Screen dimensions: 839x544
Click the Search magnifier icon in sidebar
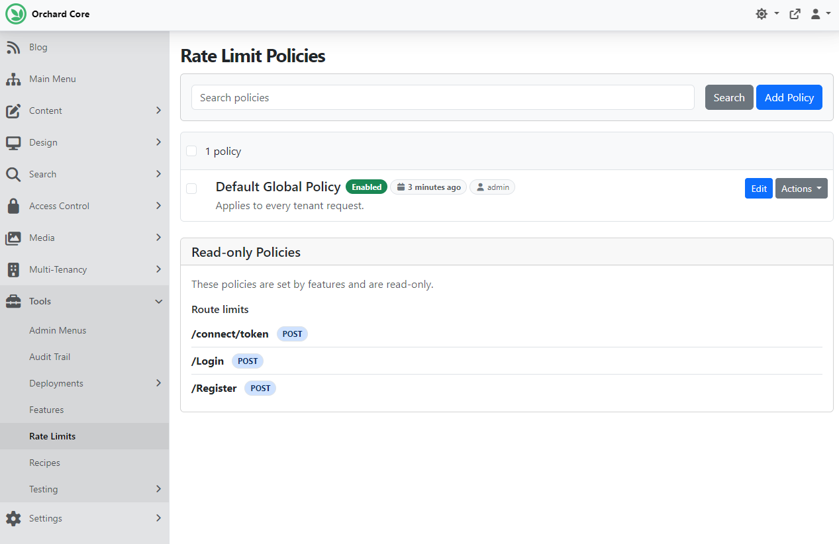pos(13,175)
